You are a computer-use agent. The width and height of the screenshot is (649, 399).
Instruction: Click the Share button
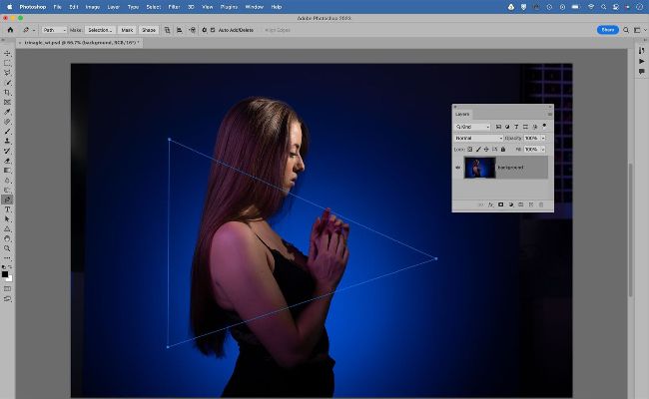pyautogui.click(x=607, y=30)
